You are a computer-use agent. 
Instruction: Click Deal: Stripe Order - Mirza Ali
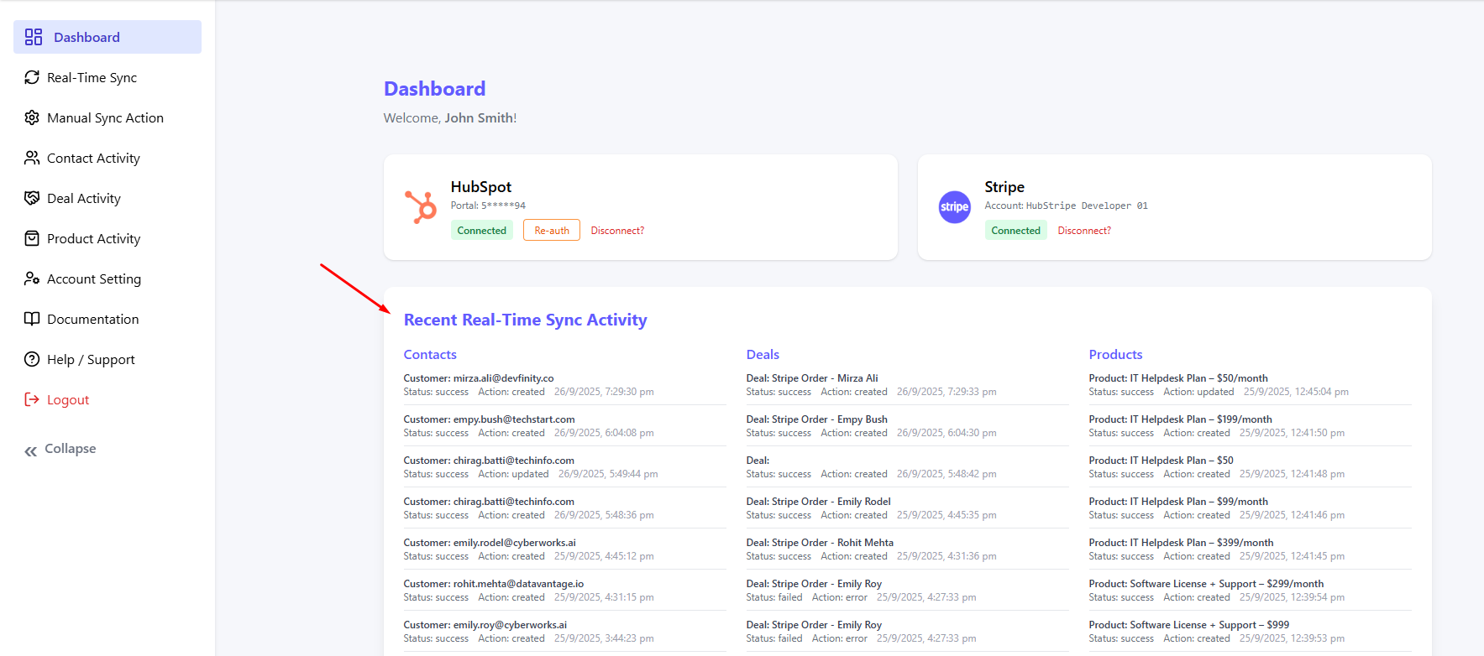click(812, 378)
